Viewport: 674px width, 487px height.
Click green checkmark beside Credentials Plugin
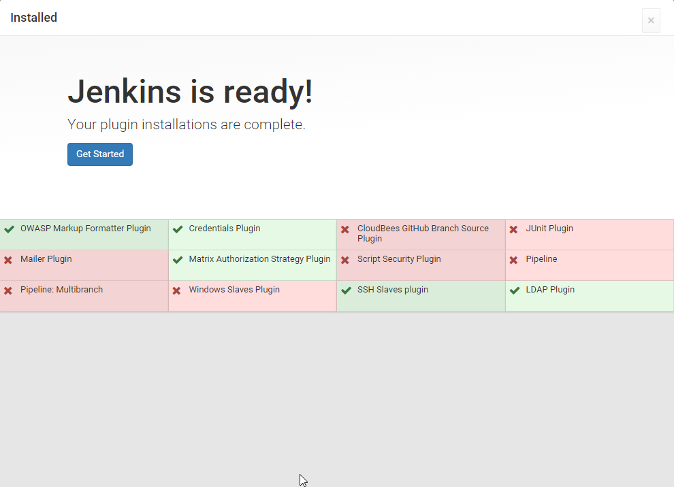(x=178, y=229)
